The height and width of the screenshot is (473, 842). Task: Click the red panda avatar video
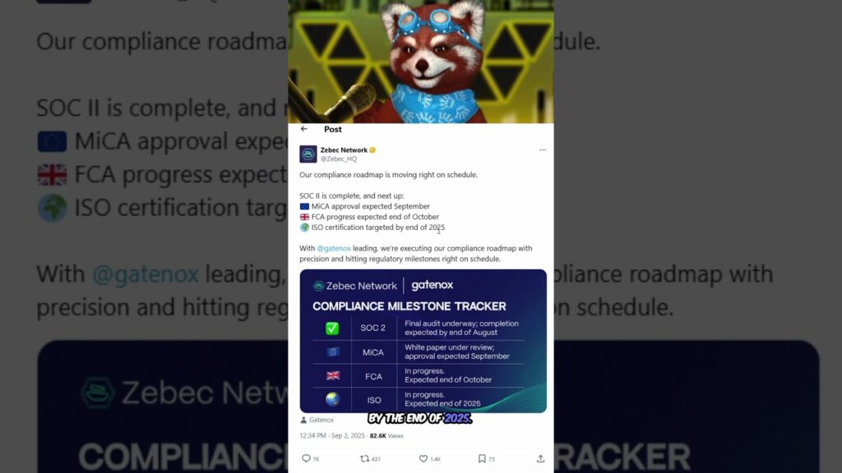[421, 62]
